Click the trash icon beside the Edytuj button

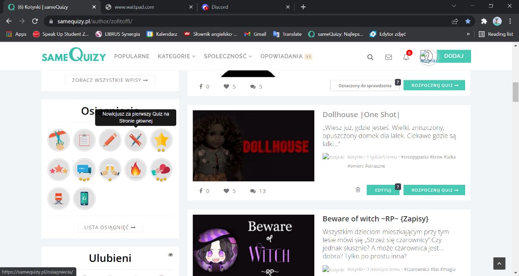pyautogui.click(x=358, y=190)
